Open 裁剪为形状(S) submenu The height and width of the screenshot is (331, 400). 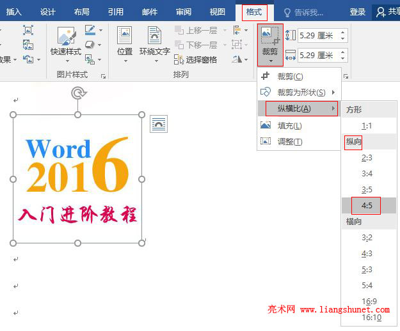(299, 92)
